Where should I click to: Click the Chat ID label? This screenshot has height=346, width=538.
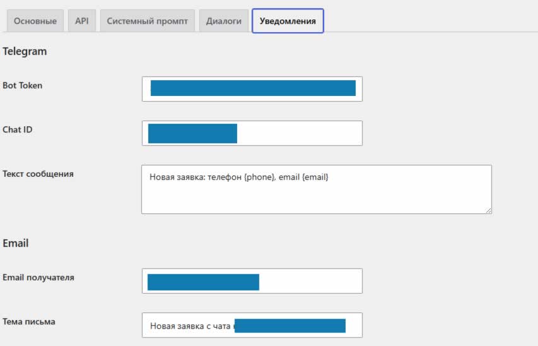click(x=18, y=129)
